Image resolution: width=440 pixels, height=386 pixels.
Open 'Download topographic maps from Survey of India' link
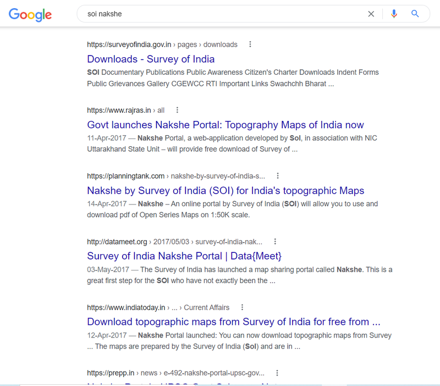pos(234,322)
